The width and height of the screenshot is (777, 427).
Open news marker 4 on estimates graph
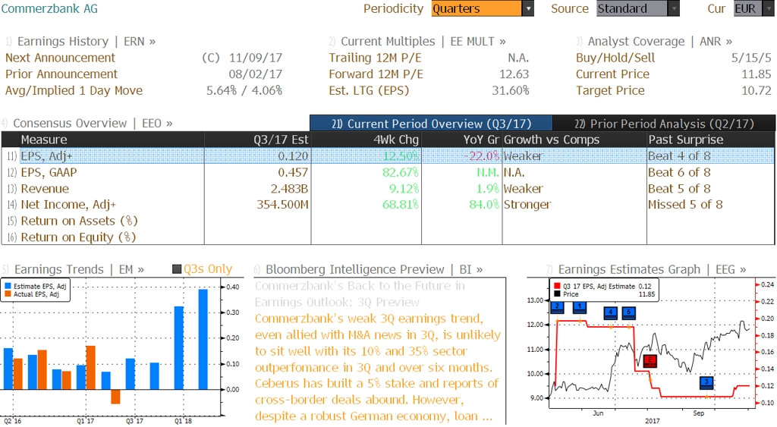[611, 312]
